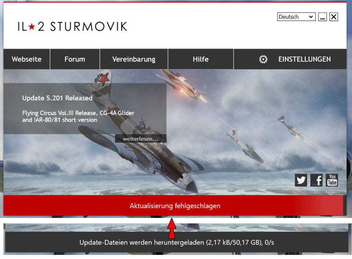Click the Update 5.201 Released headline
Screen dimensions: 352x259
[x=57, y=98]
